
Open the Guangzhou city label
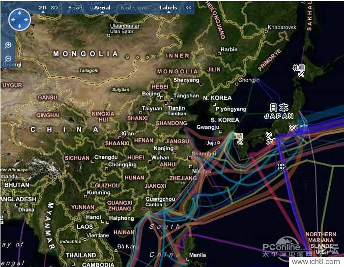point(160,199)
